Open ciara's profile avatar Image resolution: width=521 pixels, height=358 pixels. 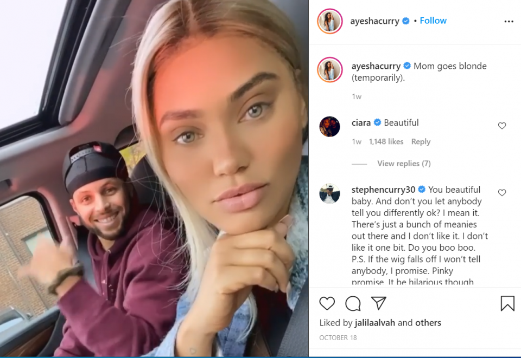329,127
